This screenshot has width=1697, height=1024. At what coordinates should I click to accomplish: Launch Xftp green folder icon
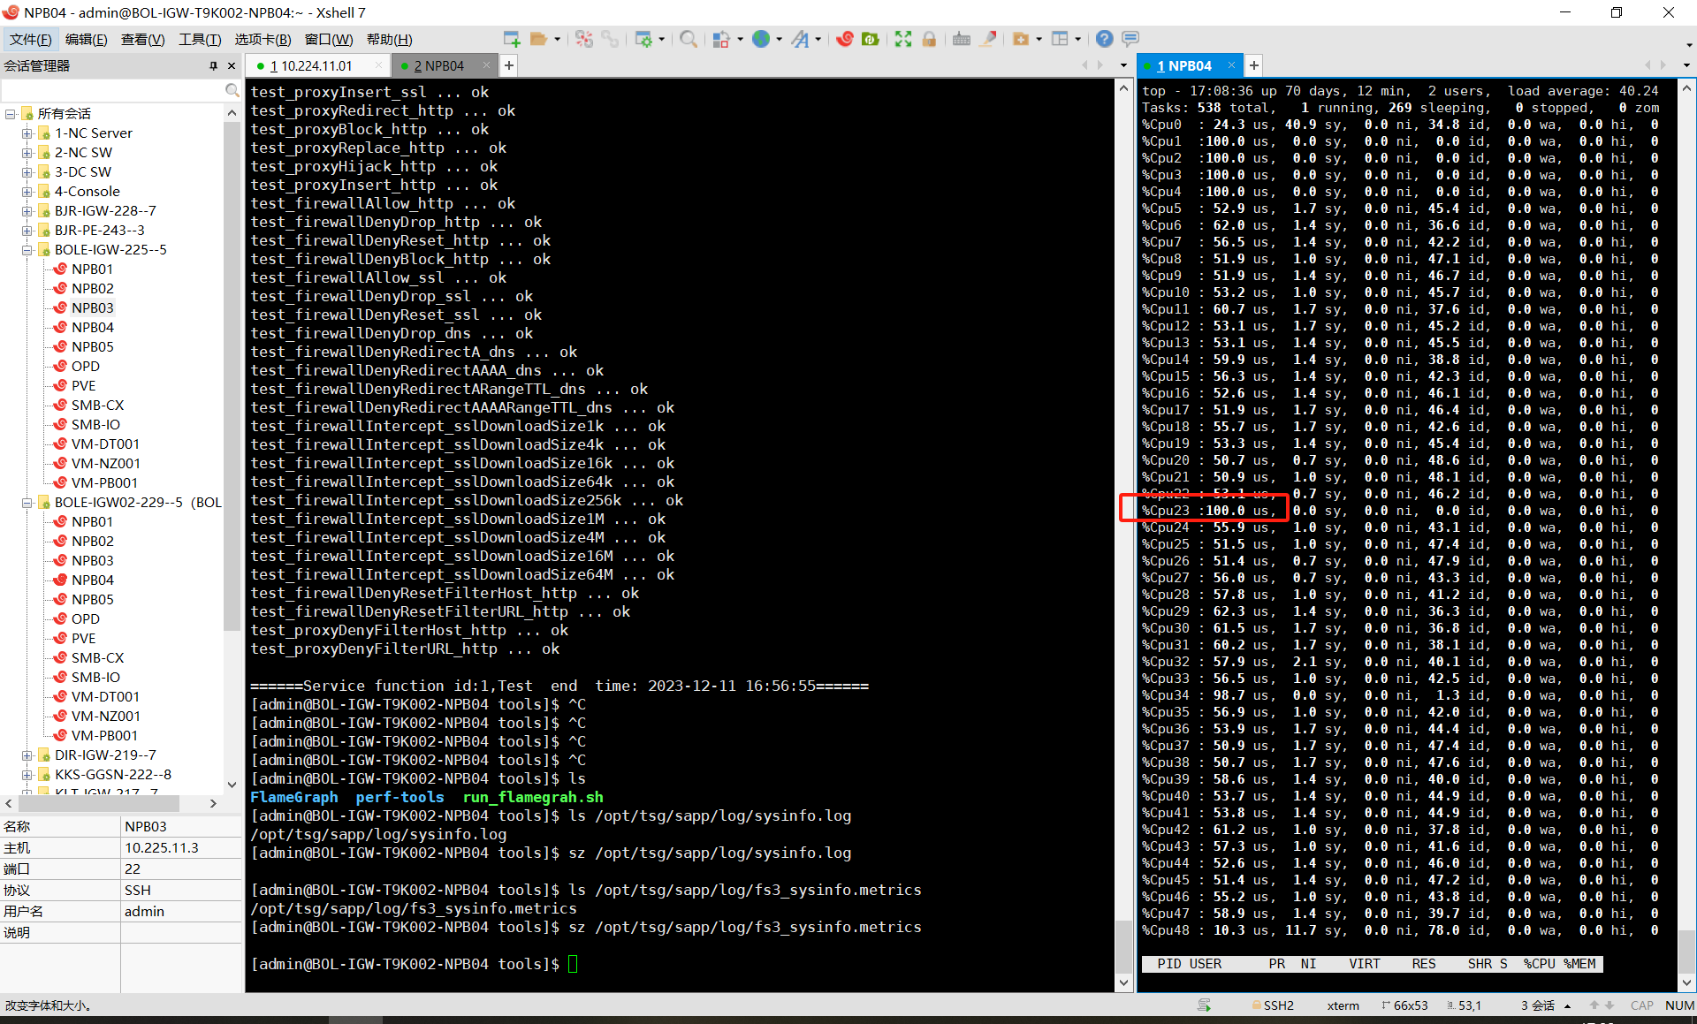pos(871,39)
